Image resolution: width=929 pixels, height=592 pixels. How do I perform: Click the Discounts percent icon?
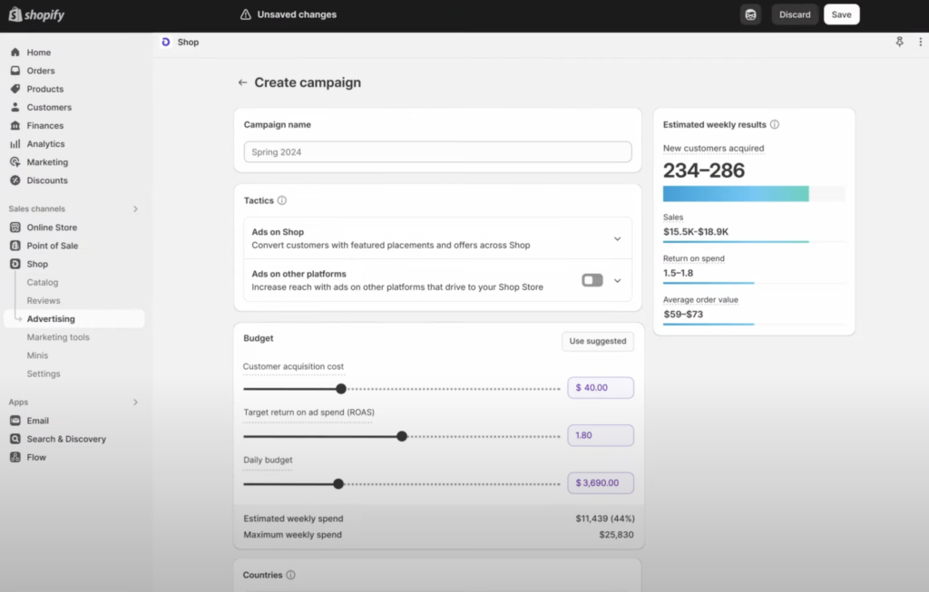point(15,180)
